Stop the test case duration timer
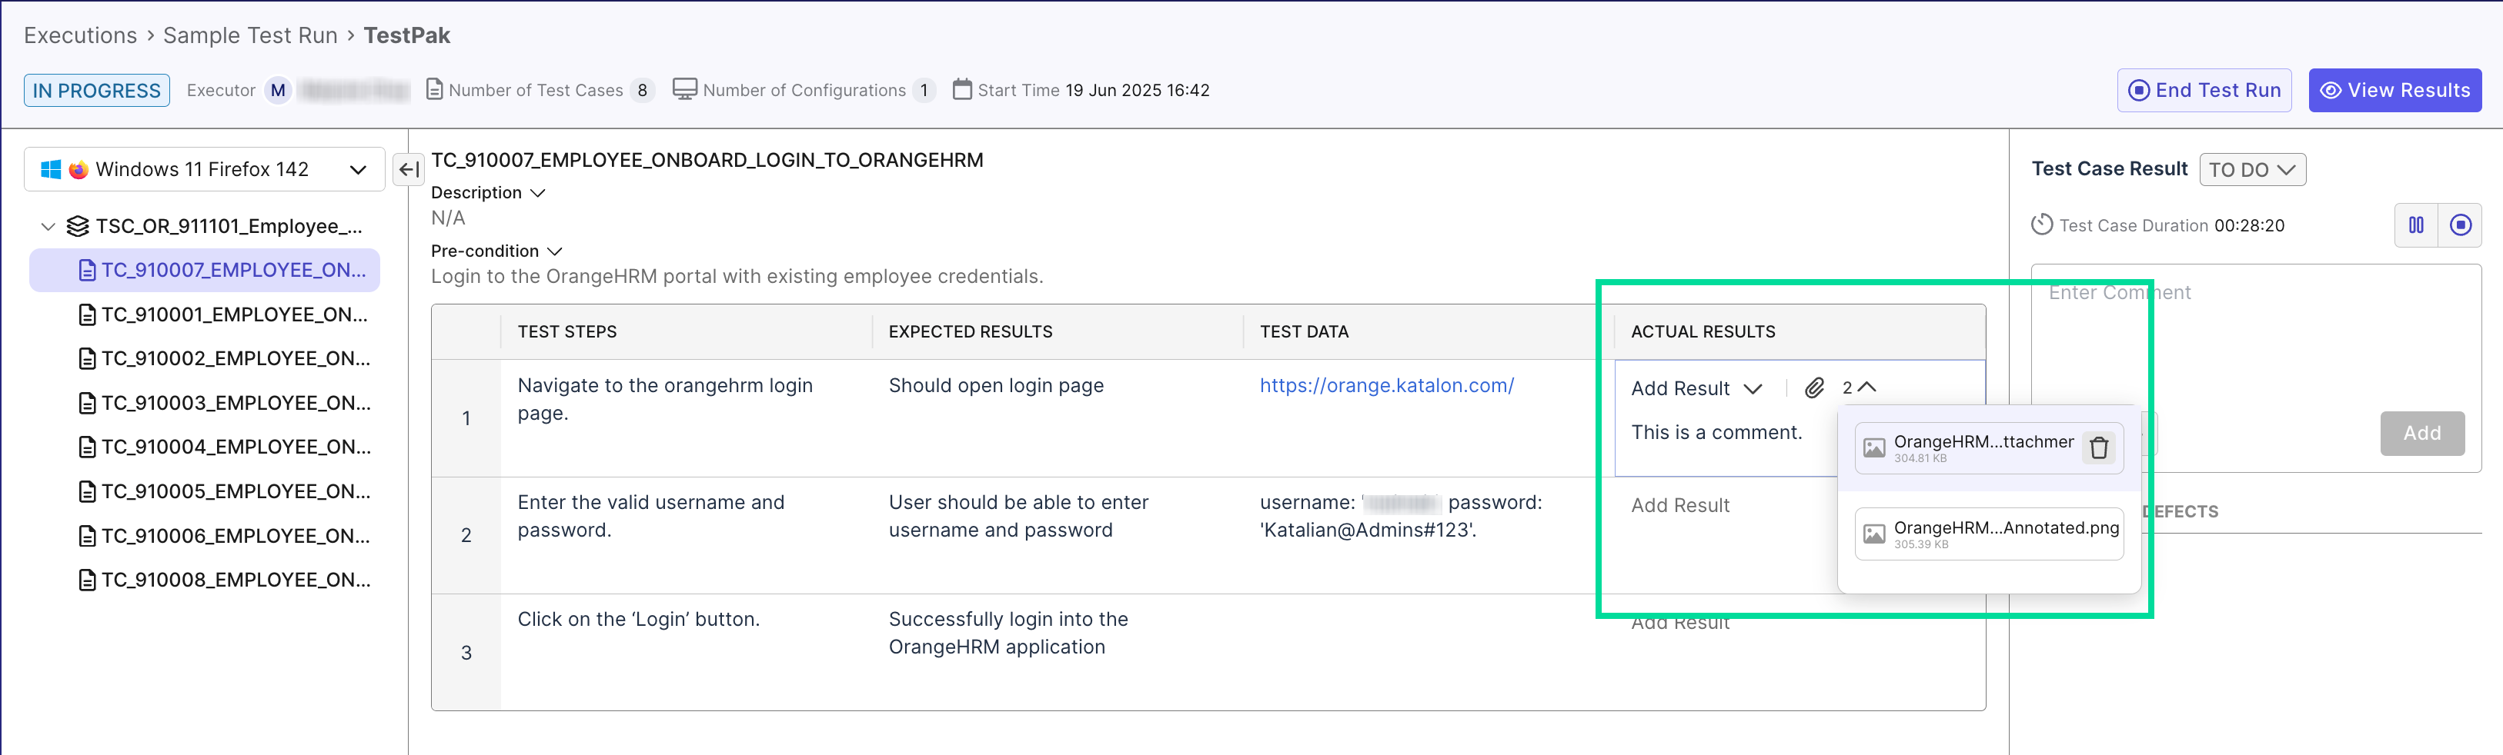This screenshot has height=755, width=2503. tap(2460, 225)
